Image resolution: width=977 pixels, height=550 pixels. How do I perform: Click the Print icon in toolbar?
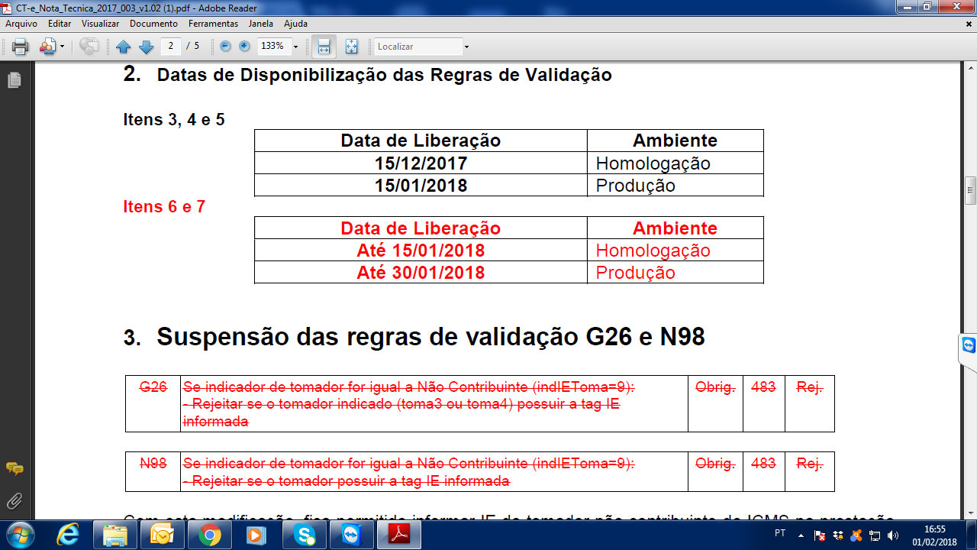pyautogui.click(x=21, y=47)
